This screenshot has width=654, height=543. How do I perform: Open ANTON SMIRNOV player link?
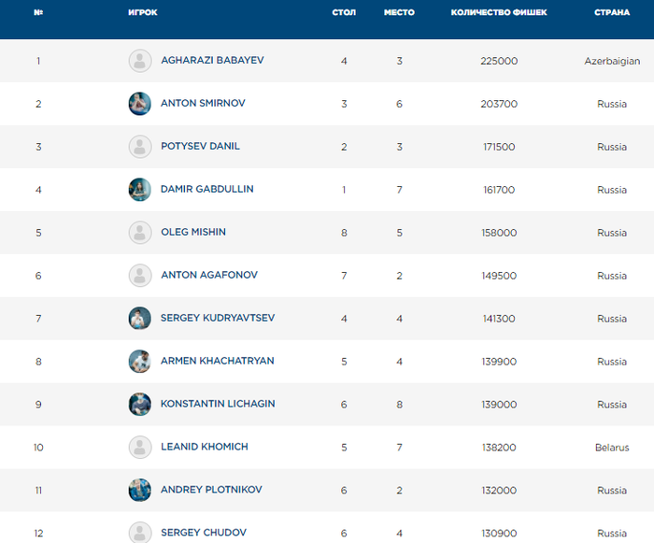pos(203,104)
